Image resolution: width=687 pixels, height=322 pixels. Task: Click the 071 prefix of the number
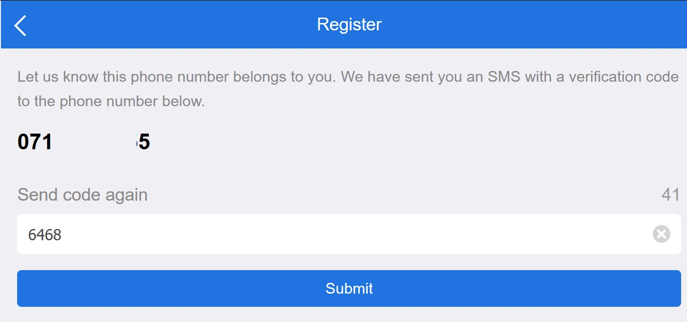35,142
